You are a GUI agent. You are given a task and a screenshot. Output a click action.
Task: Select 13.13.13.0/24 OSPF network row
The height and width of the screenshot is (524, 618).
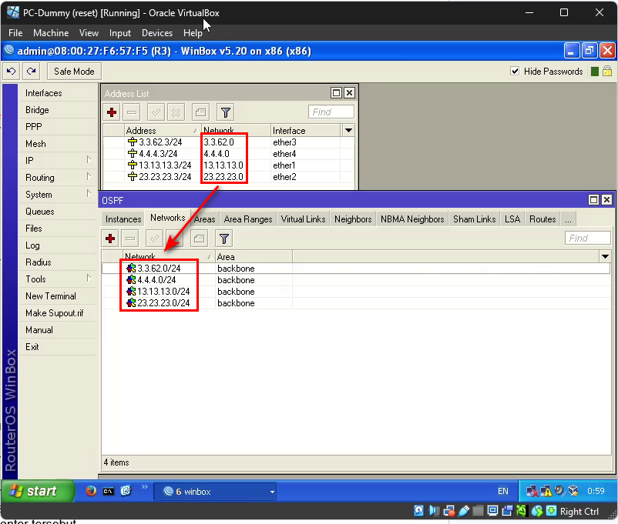click(x=356, y=292)
